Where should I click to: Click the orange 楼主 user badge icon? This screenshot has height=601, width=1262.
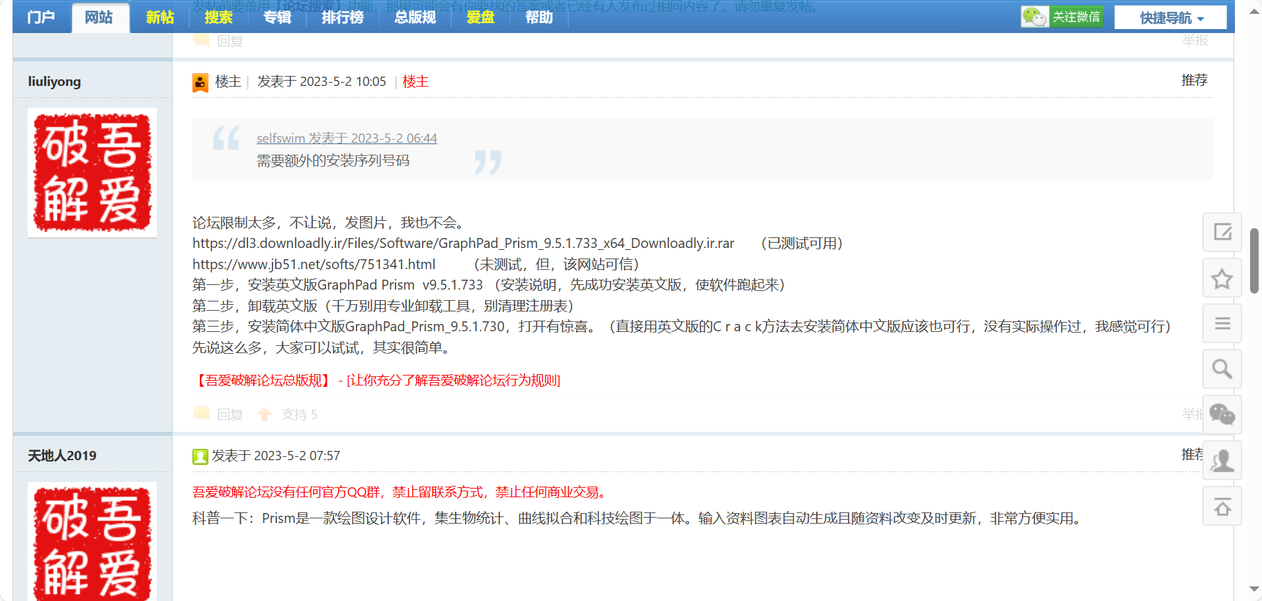pyautogui.click(x=200, y=83)
